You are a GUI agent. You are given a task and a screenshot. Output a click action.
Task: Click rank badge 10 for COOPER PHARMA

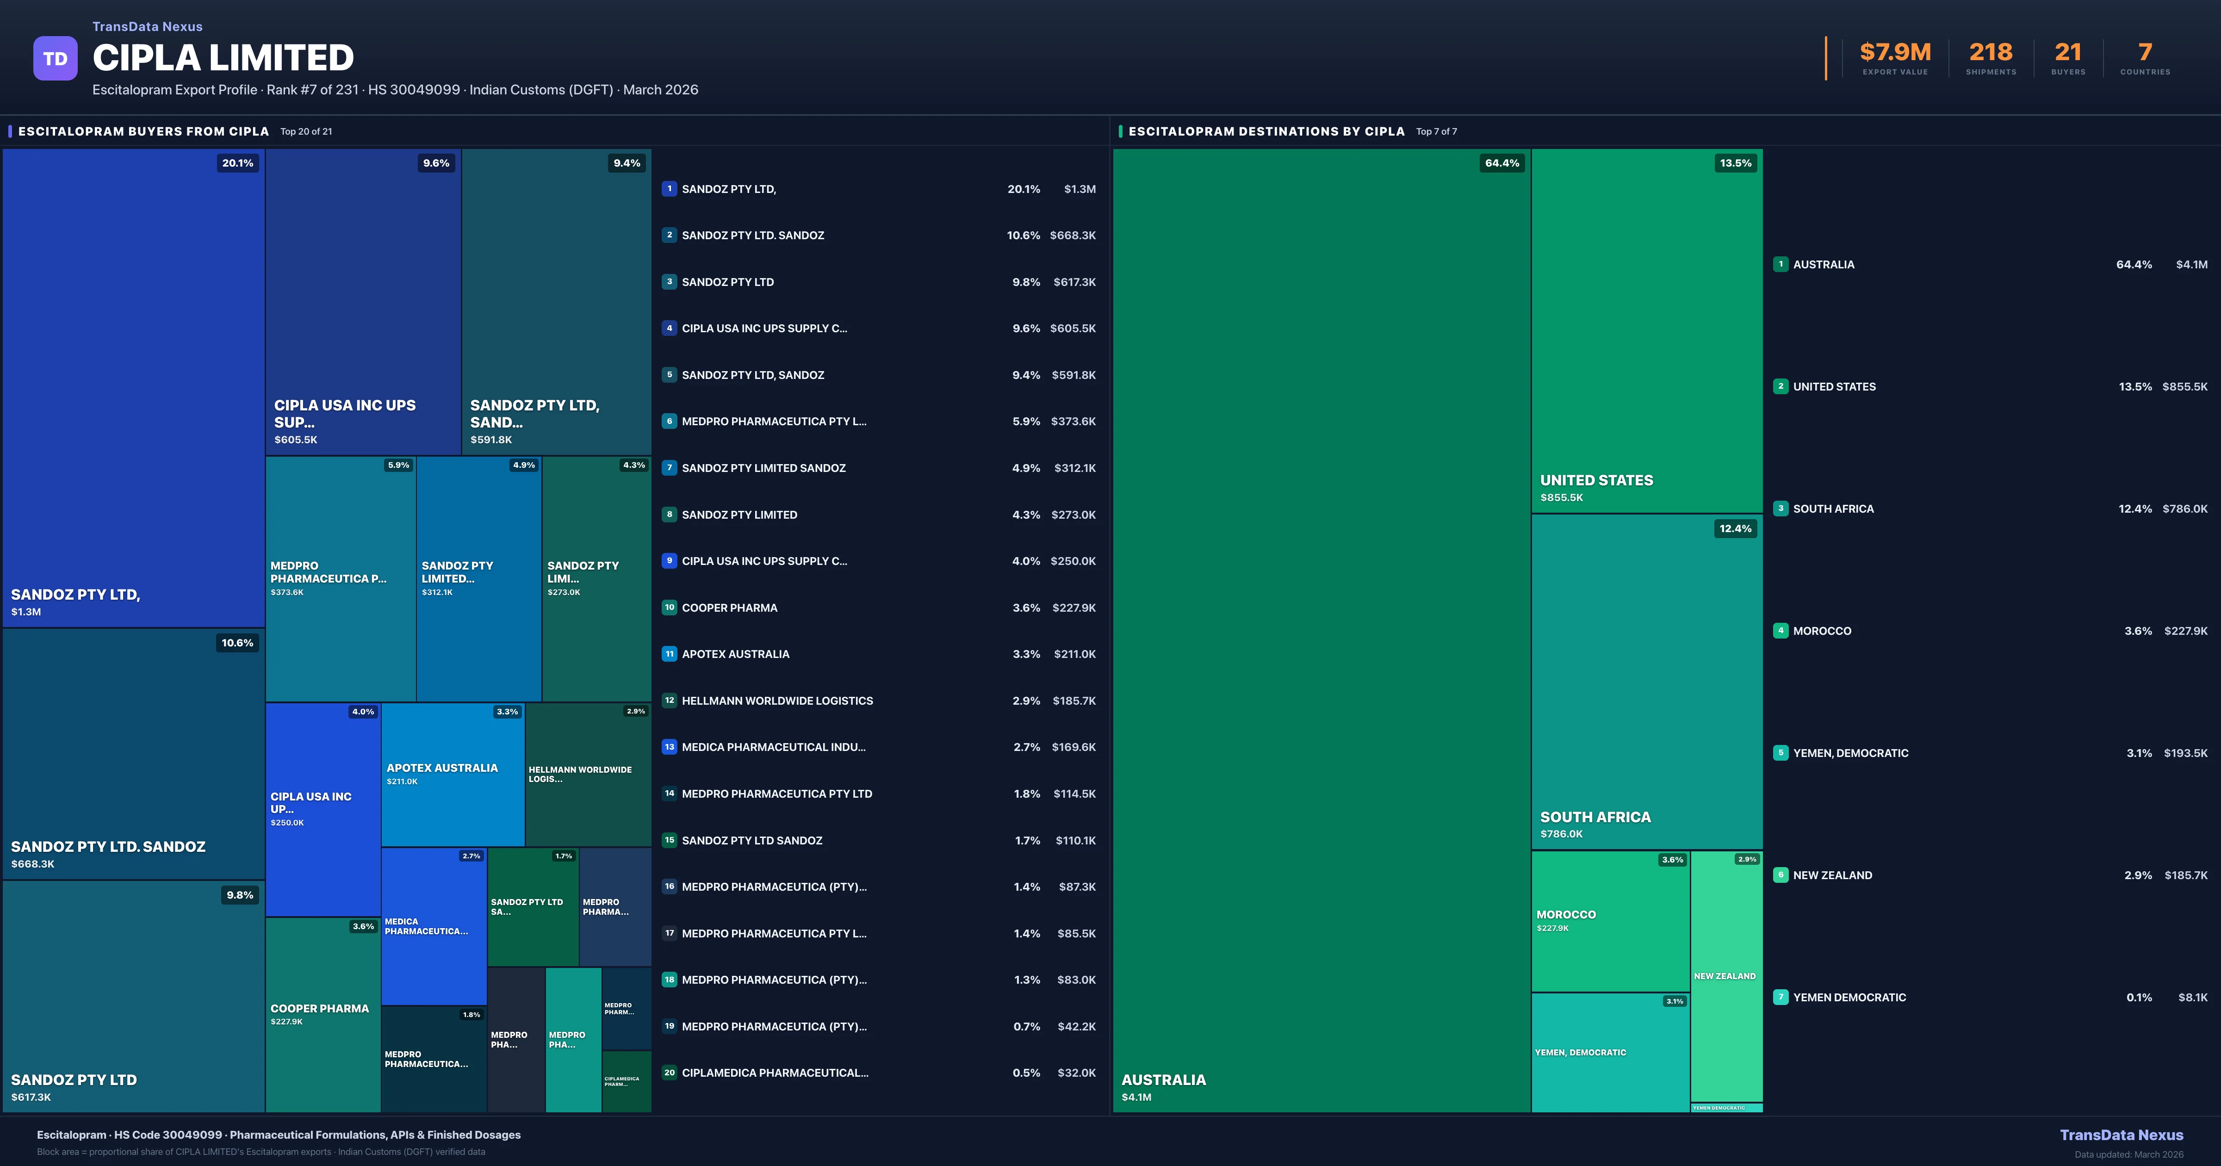[669, 607]
